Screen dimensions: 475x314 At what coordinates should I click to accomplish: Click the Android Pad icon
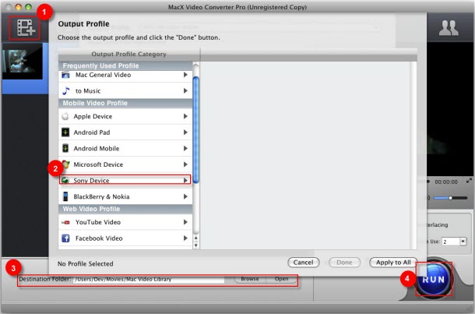[x=65, y=132]
